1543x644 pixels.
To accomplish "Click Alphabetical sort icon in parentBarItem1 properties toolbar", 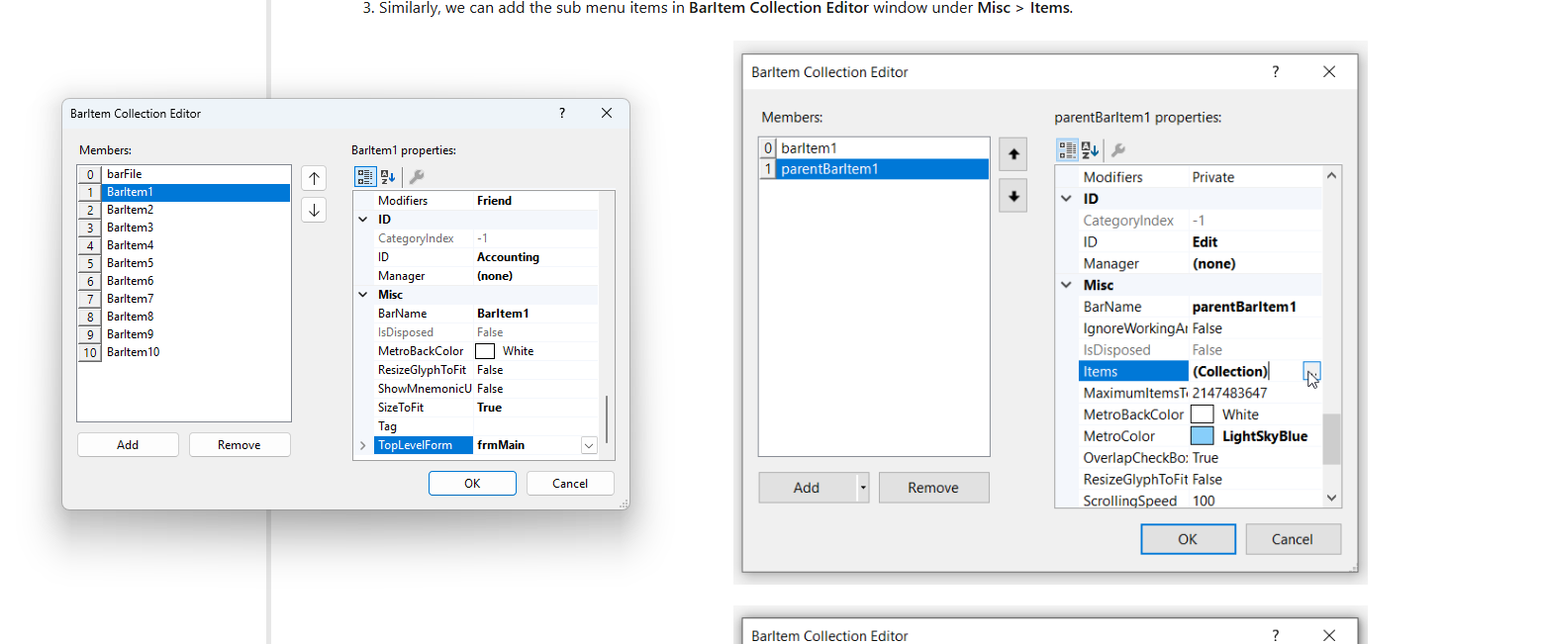I will pyautogui.click(x=1090, y=150).
